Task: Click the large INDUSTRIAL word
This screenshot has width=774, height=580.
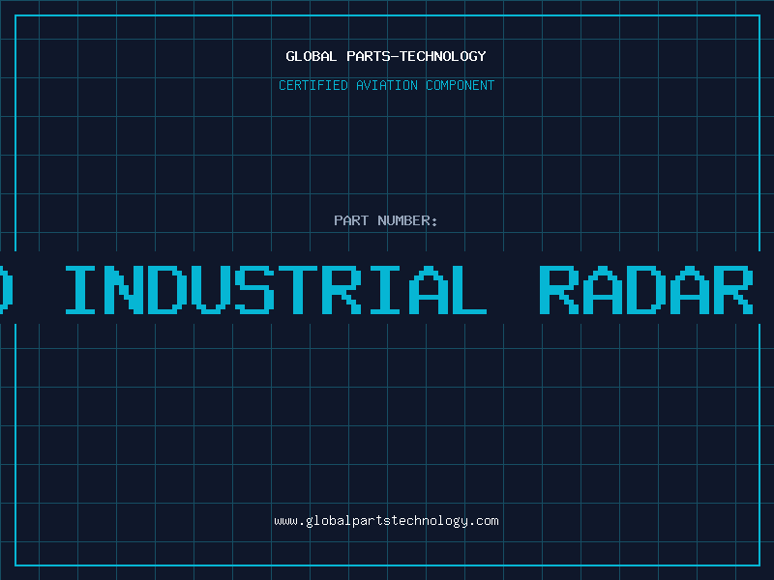Action: pyautogui.click(x=277, y=289)
